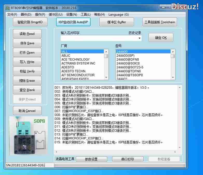Select ADESTO TECHN. in the manufacturer list
Viewport: 203px width, 175px height.
click(82, 71)
